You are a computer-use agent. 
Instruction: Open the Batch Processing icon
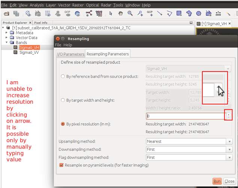point(99,14)
